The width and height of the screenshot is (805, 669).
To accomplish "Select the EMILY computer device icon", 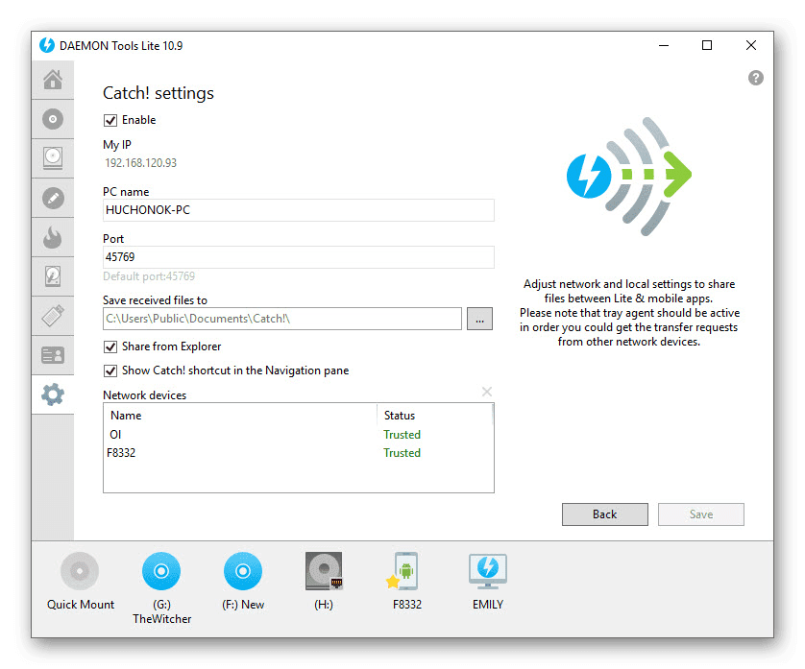I will click(488, 571).
